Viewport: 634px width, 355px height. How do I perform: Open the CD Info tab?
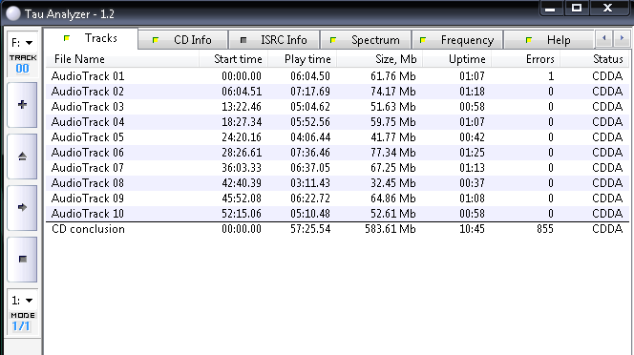(182, 40)
